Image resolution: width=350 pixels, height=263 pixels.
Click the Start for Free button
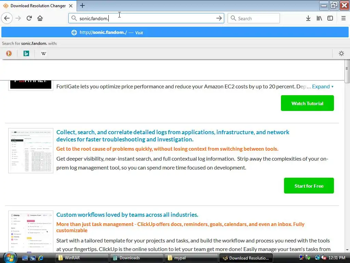[309, 186]
